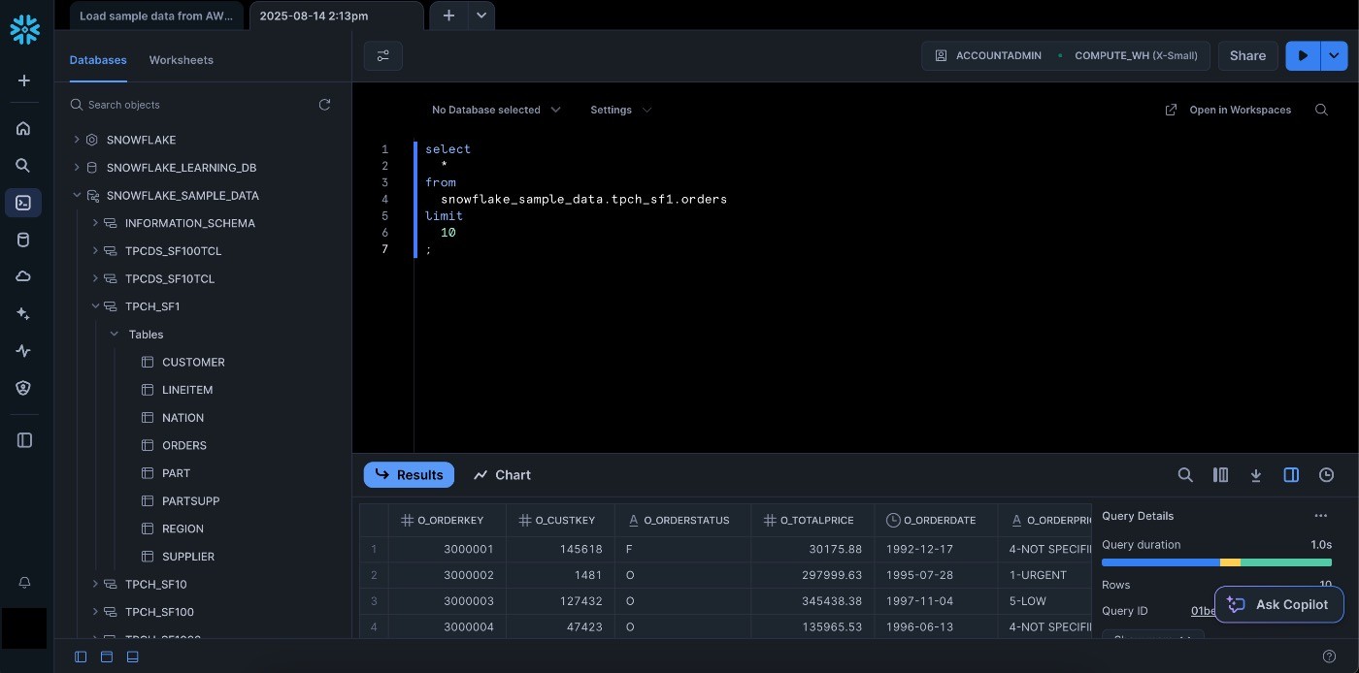Open the query history clock icon
The image size is (1359, 673).
(x=1326, y=475)
